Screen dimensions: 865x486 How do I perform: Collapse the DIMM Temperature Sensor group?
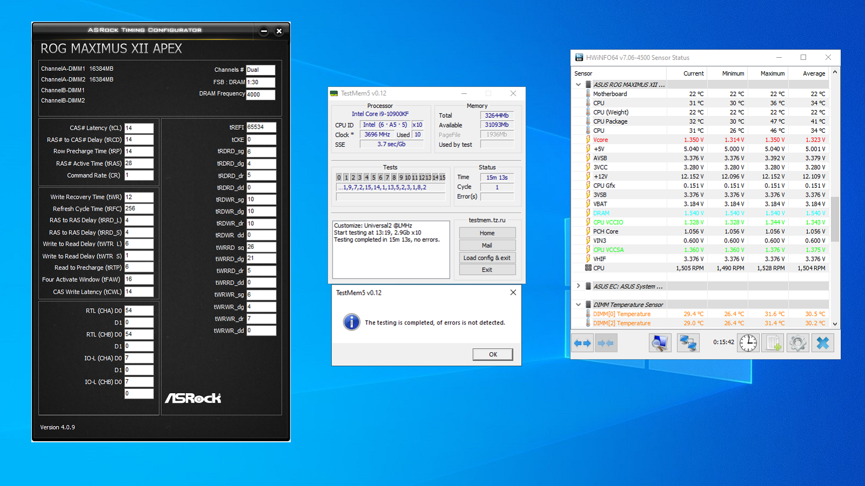pos(578,305)
